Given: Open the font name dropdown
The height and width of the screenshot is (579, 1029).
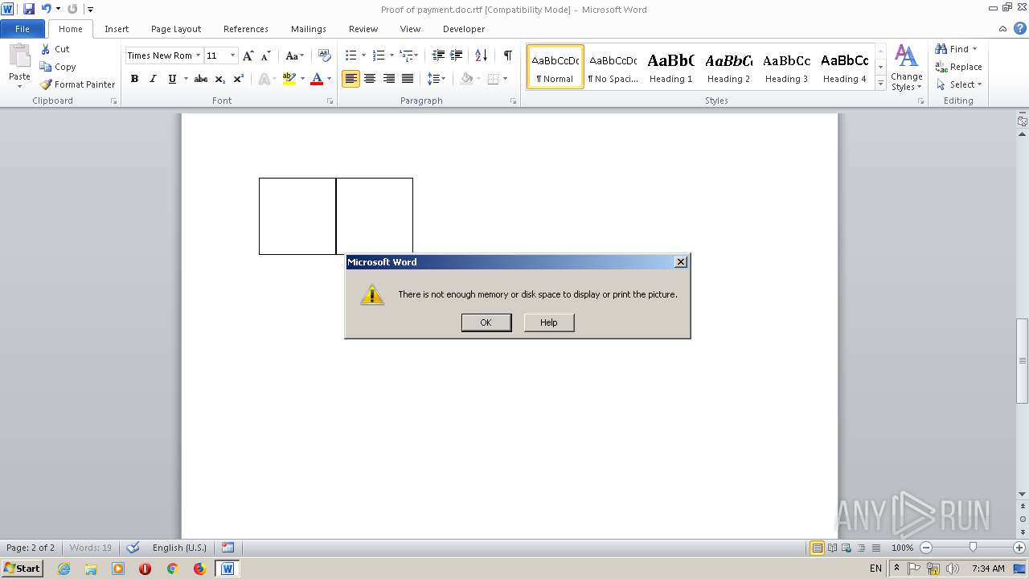Looking at the screenshot, I should click(x=198, y=55).
